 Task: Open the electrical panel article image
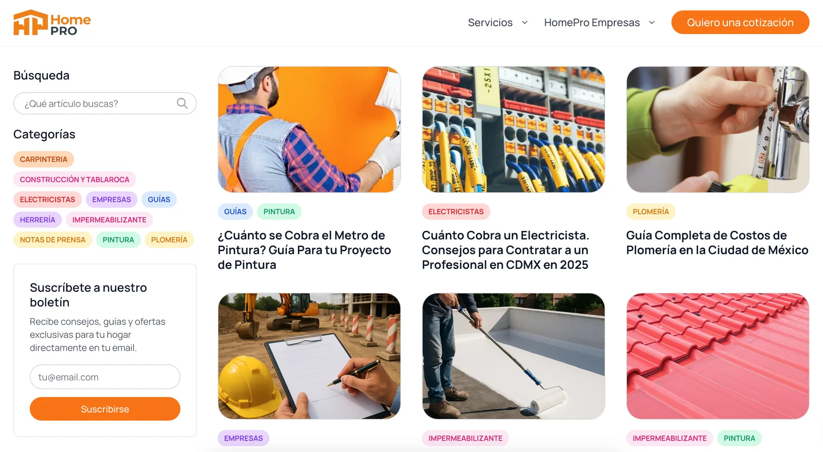coord(514,130)
